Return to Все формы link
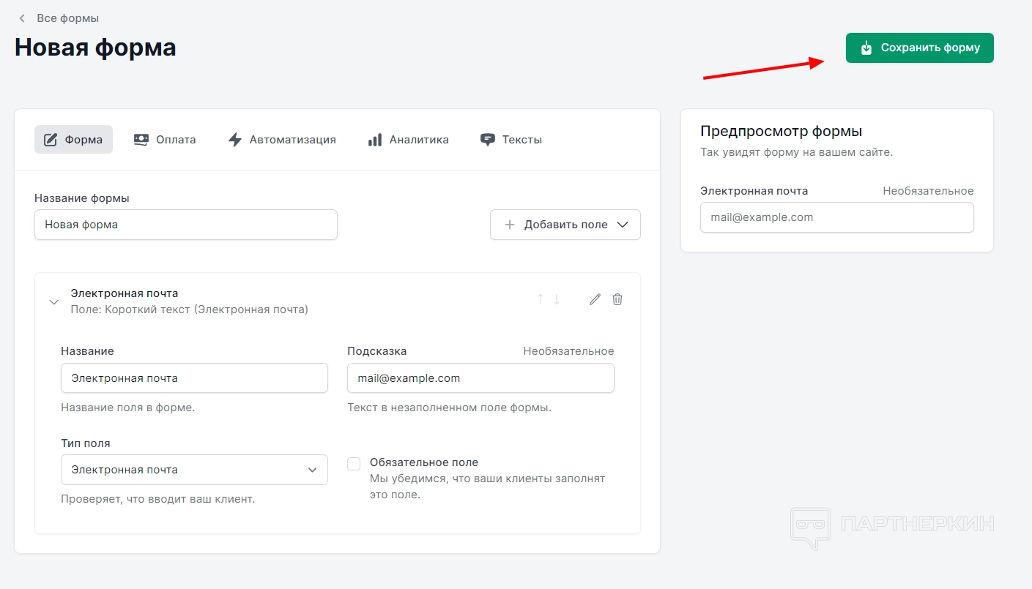Viewport: 1032px width, 589px height. pyautogui.click(x=67, y=18)
